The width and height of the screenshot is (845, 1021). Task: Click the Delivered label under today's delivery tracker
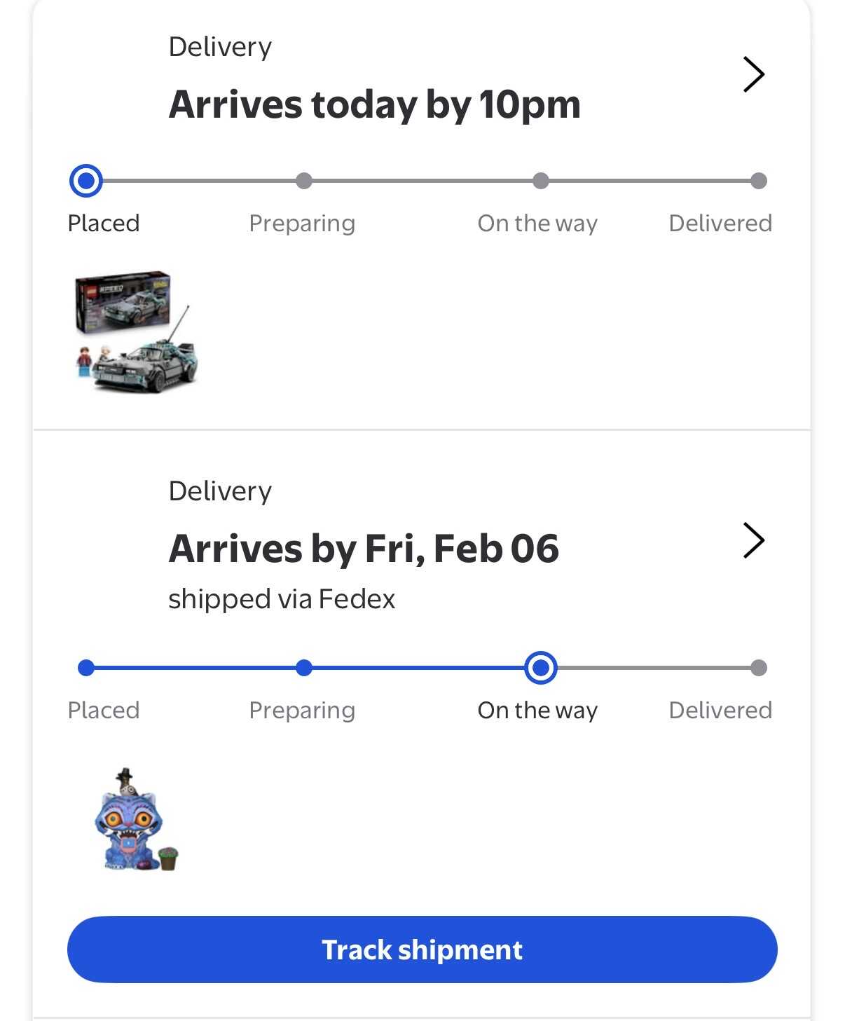[x=720, y=224]
